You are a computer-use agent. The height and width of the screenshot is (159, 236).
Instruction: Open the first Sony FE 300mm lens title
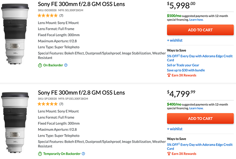(81, 4)
